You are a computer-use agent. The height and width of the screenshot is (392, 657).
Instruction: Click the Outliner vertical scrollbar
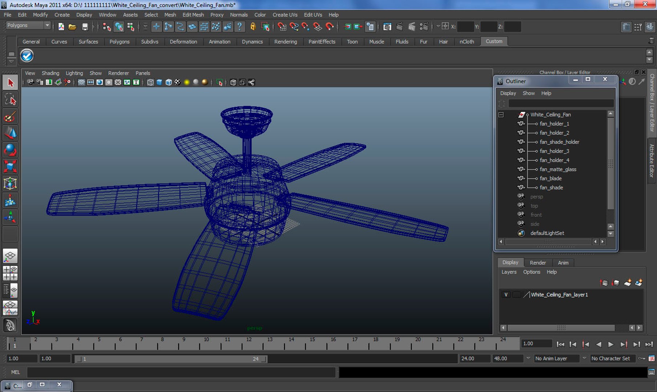(610, 163)
